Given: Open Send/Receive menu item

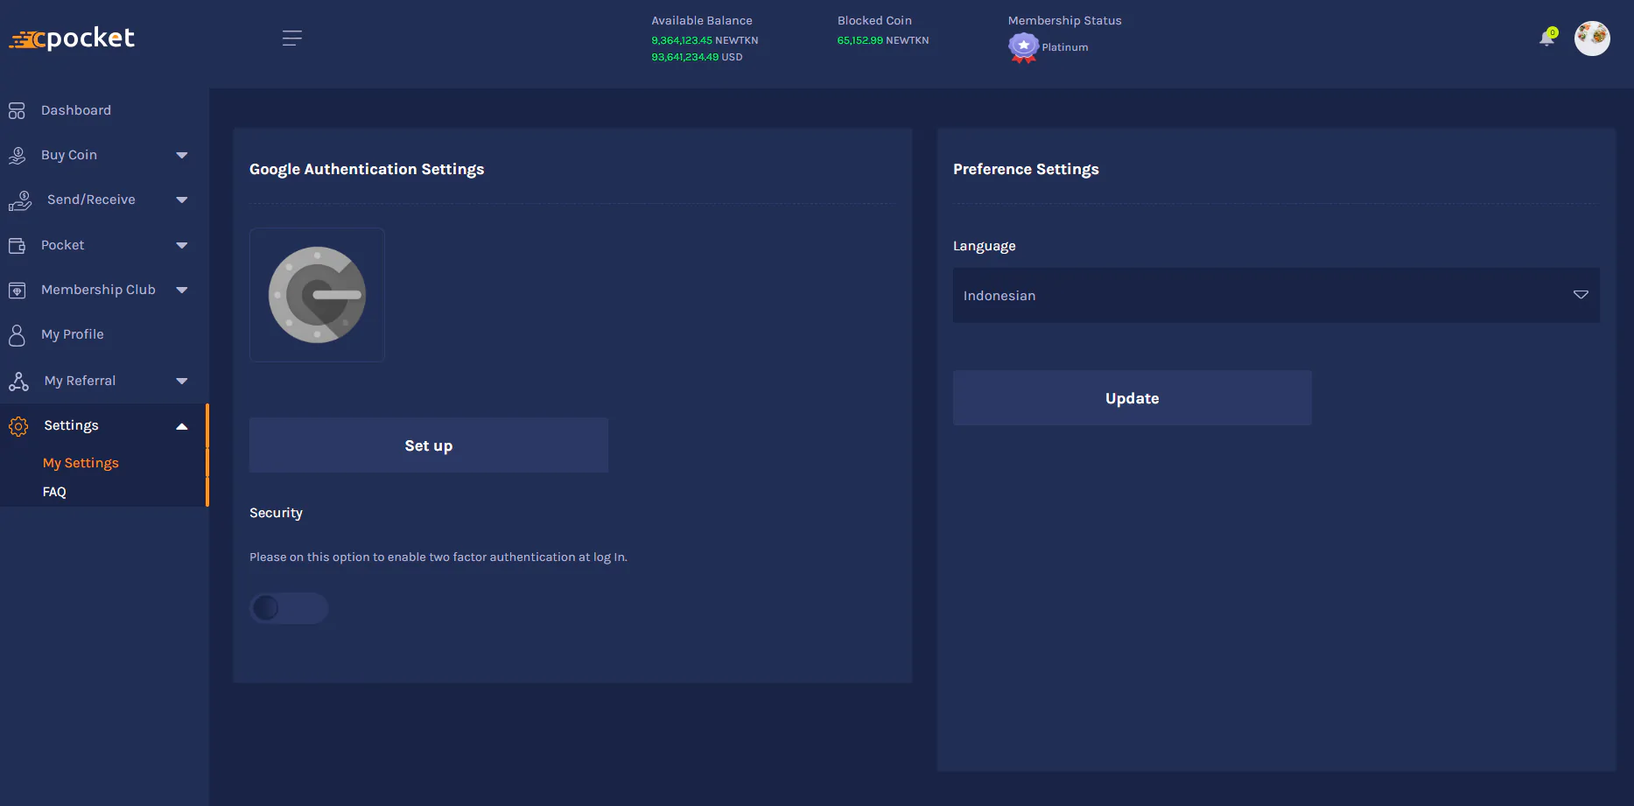Looking at the screenshot, I should tap(91, 200).
